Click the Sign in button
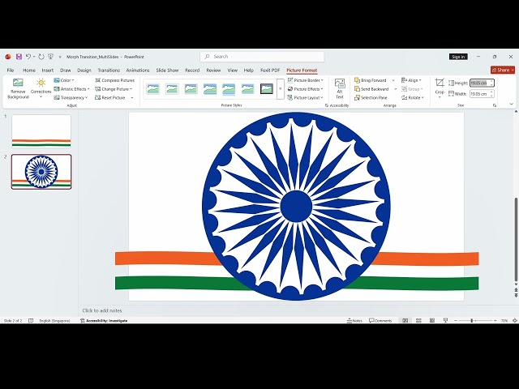Viewport: 519px width, 389px height. [x=458, y=57]
